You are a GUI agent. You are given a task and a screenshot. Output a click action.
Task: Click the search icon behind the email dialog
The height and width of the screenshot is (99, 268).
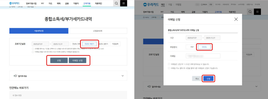250,12
